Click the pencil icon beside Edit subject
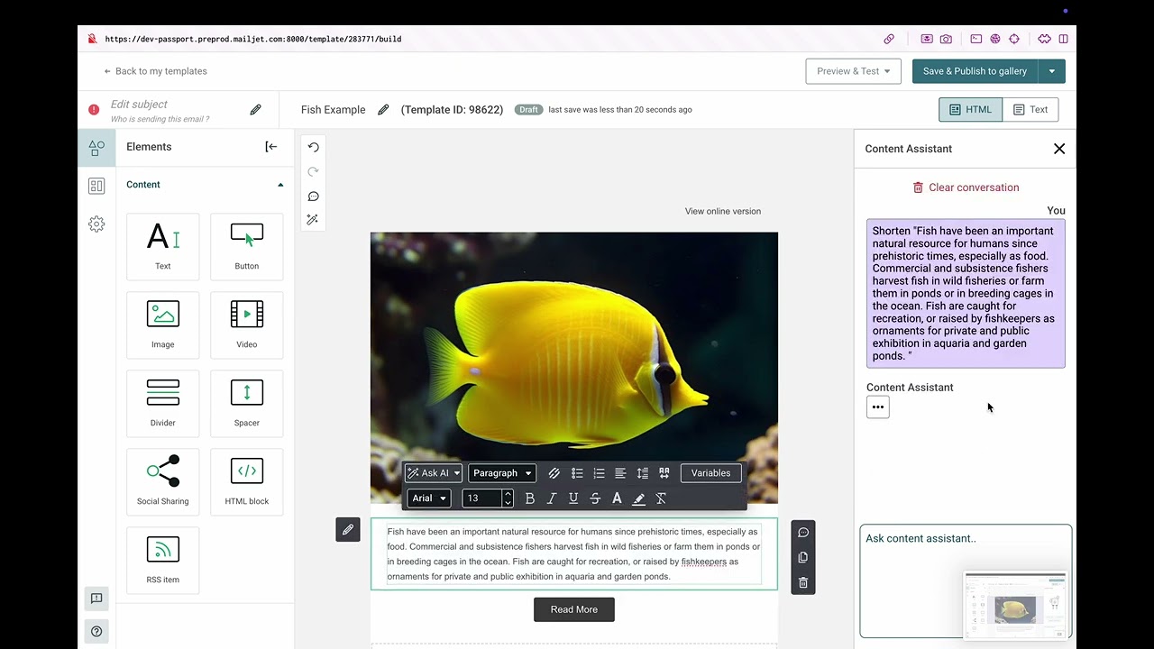This screenshot has width=1154, height=649. (x=255, y=110)
